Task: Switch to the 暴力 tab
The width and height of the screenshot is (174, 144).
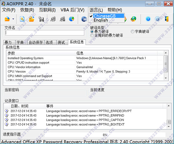Action: (x=9, y=42)
